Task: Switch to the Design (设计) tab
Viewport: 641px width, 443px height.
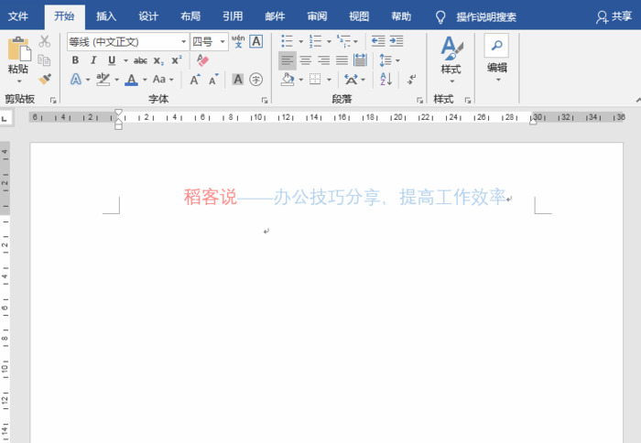Action: click(x=148, y=16)
